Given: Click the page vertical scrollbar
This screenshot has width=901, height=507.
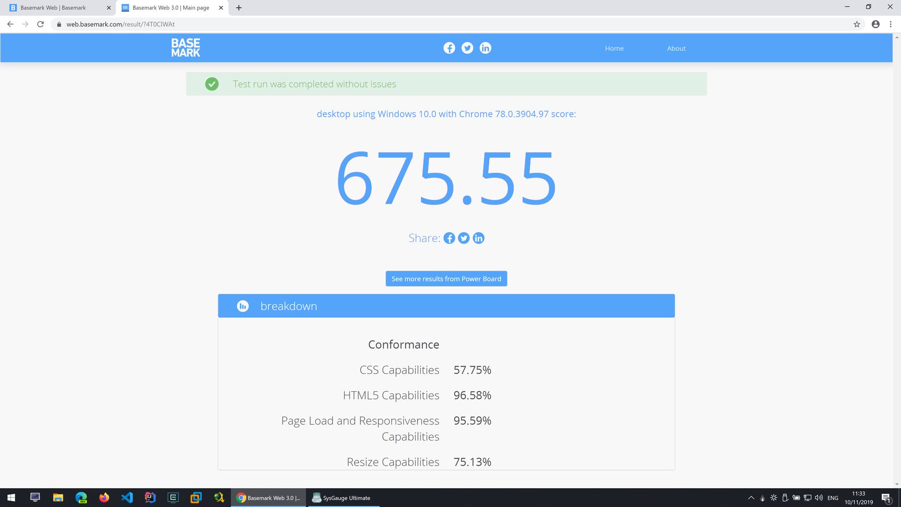Looking at the screenshot, I should (x=897, y=260).
